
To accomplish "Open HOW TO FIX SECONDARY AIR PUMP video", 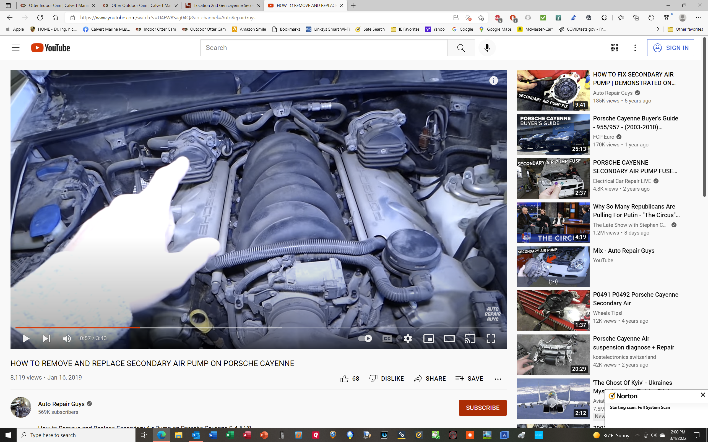I will tap(634, 79).
